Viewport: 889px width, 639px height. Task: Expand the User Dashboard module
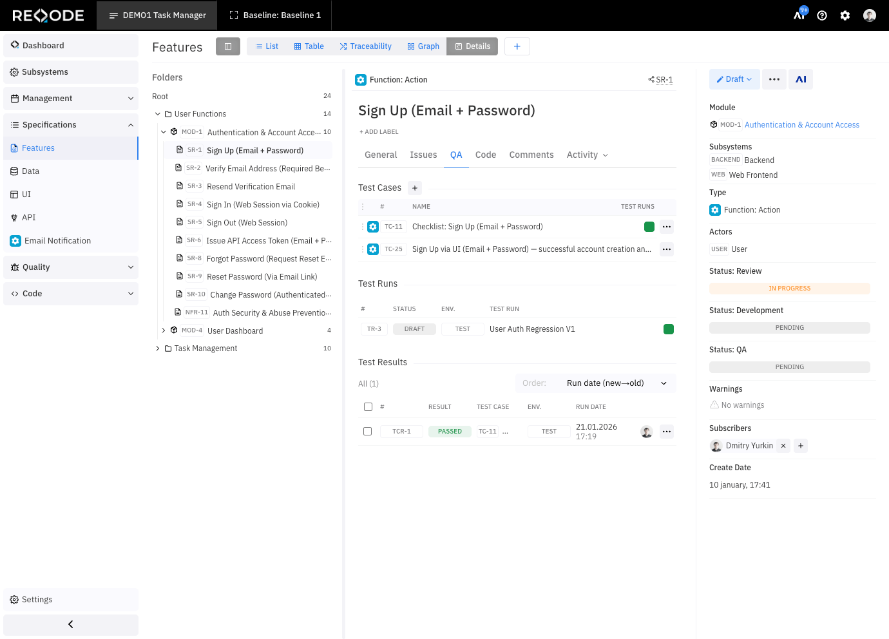pyautogui.click(x=164, y=330)
